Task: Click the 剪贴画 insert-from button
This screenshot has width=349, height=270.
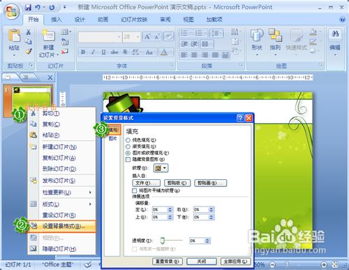Action: click(x=211, y=183)
